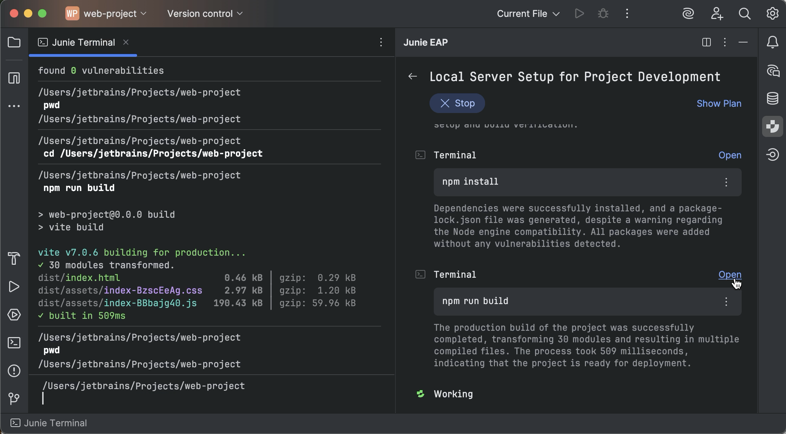This screenshot has width=786, height=434.
Task: Open the Project tool window
Action: click(x=14, y=42)
